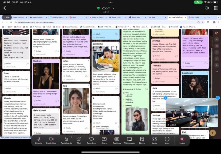The width and height of the screenshot is (221, 154).
Task: Open the Notes tool
Action: [142, 140]
